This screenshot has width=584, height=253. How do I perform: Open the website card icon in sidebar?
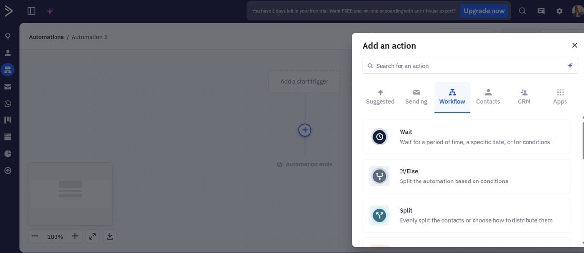[8, 137]
